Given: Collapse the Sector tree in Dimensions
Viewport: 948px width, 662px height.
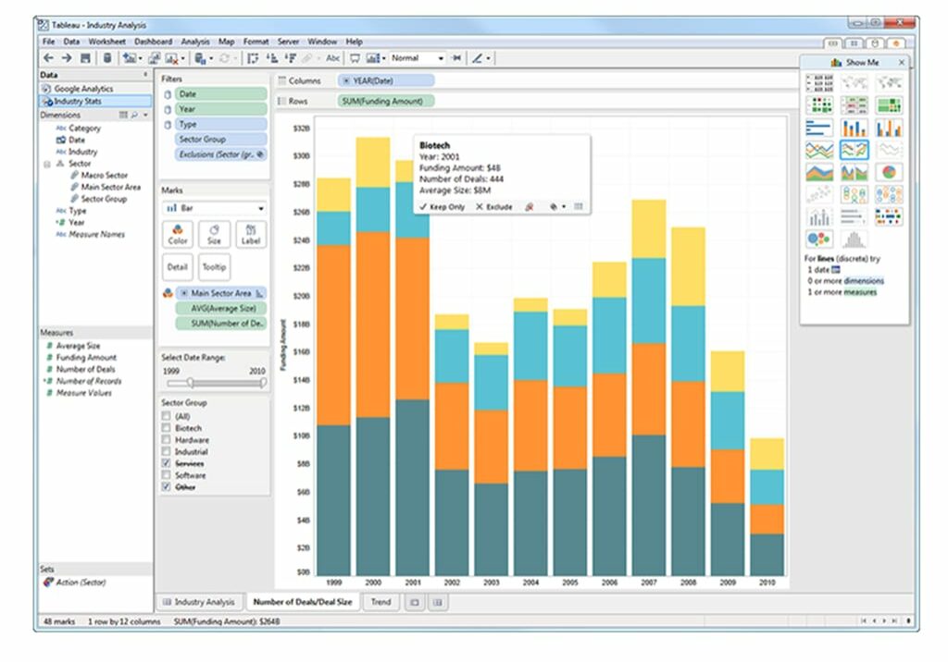Looking at the screenshot, I should click(x=46, y=164).
